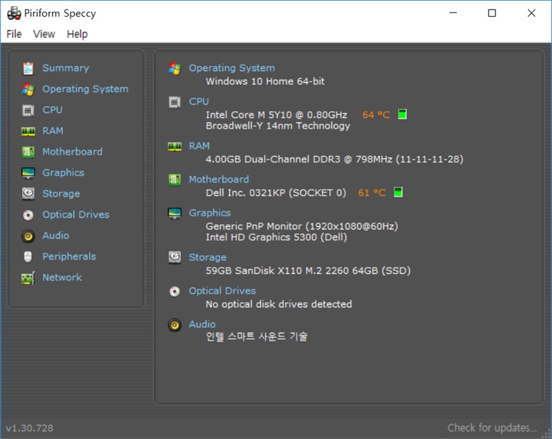Click Check for updates link
Image resolution: width=552 pixels, height=439 pixels.
pos(492,428)
